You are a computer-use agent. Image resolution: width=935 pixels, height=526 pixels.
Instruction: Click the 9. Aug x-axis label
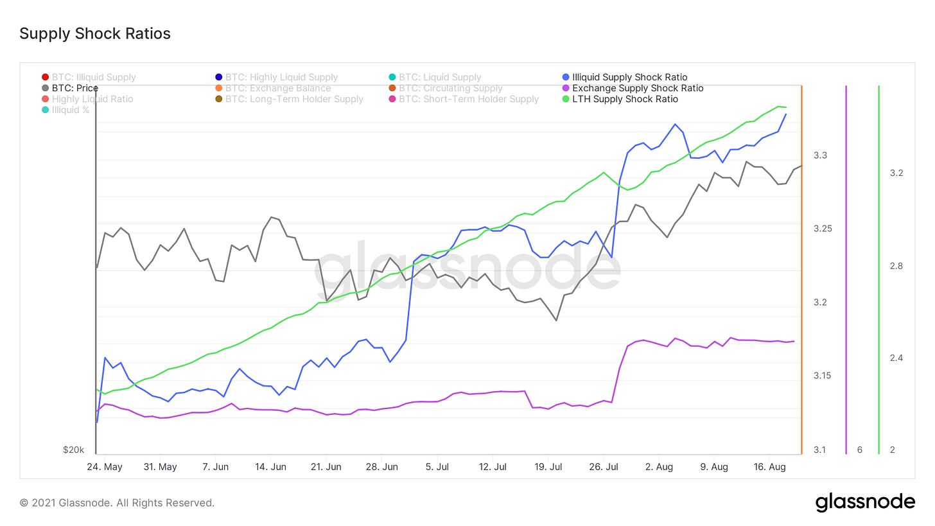coord(714,467)
